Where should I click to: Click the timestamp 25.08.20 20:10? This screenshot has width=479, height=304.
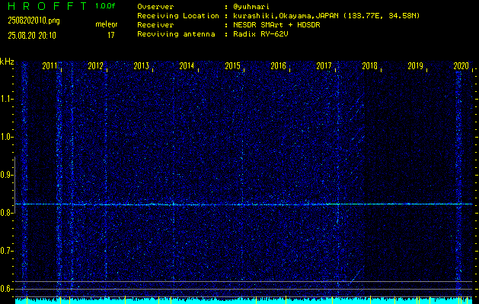(x=32, y=36)
